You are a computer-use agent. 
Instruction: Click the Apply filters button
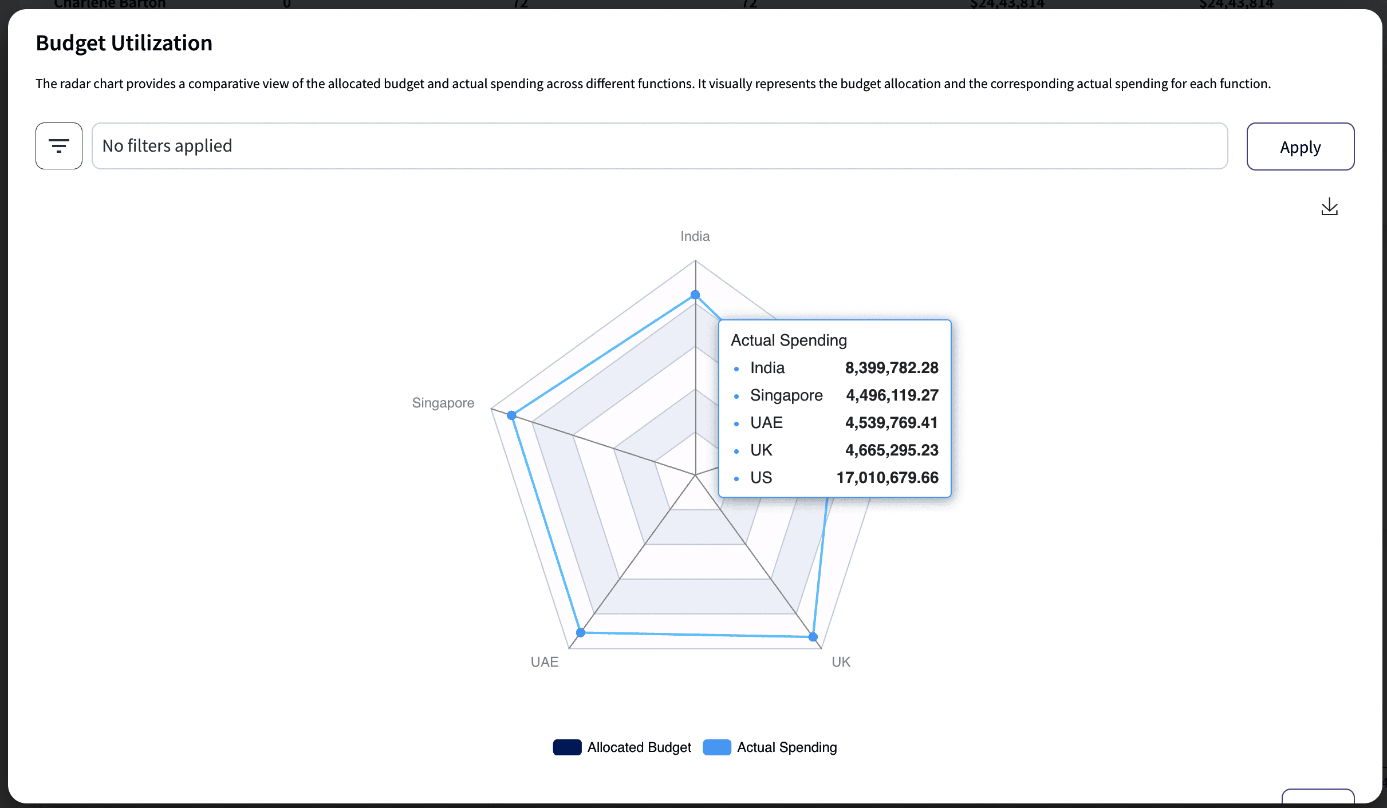pos(1300,146)
